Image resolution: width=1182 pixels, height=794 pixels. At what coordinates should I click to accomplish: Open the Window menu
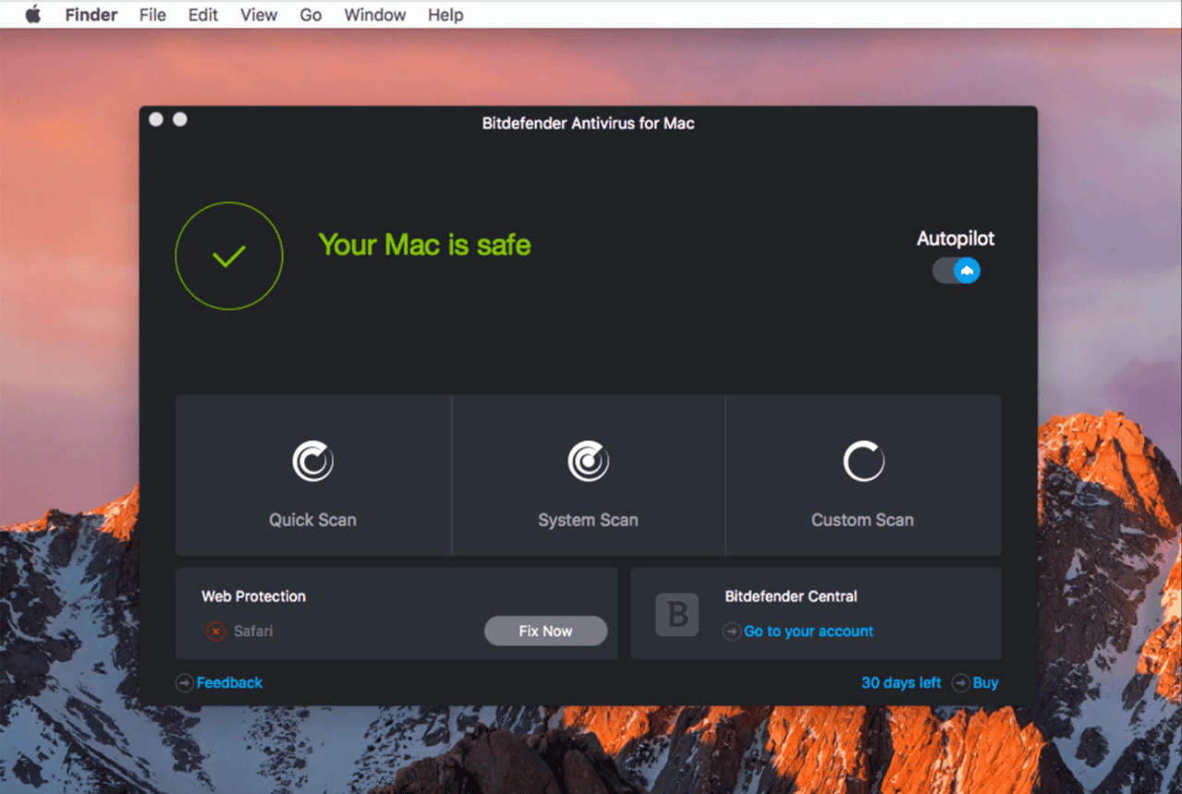(x=375, y=15)
